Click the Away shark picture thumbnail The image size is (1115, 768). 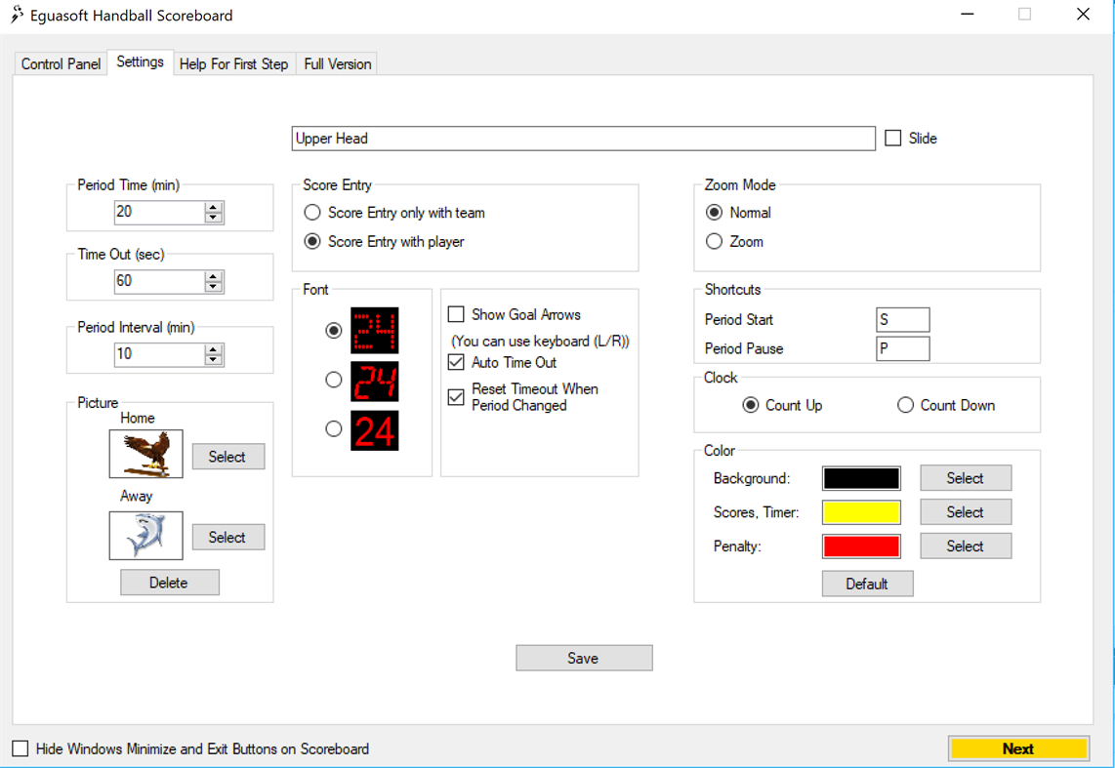click(145, 536)
